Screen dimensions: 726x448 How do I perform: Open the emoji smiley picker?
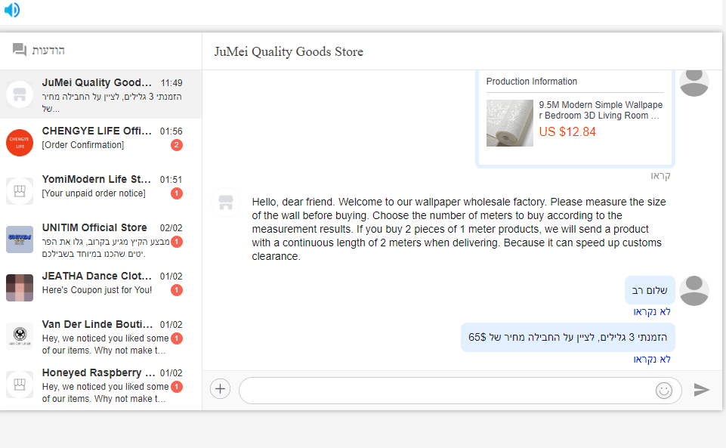point(664,390)
